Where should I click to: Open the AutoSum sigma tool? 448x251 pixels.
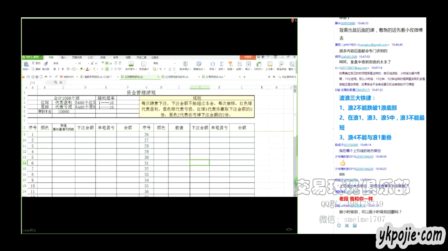(222, 64)
